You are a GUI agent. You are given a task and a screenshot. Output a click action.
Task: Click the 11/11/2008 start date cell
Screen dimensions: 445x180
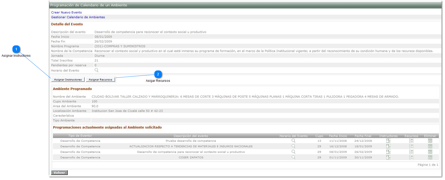338,141
